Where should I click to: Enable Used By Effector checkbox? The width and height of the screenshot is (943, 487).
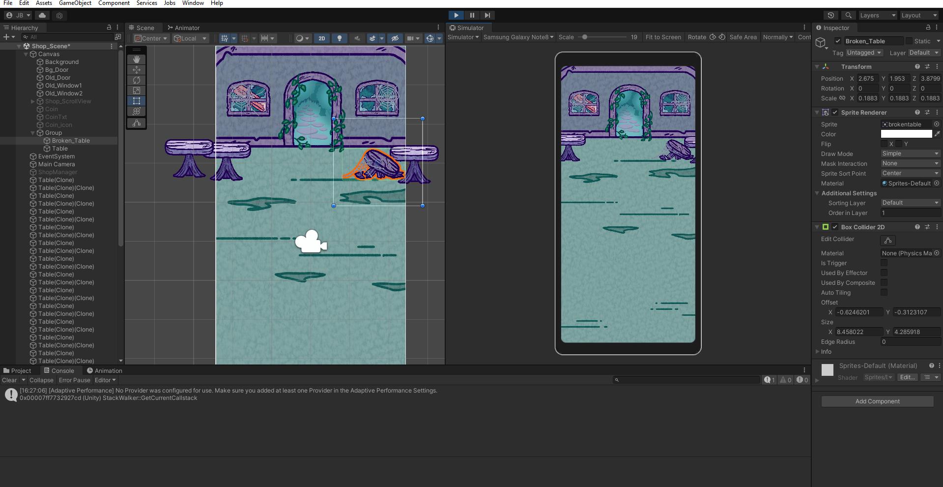click(884, 273)
